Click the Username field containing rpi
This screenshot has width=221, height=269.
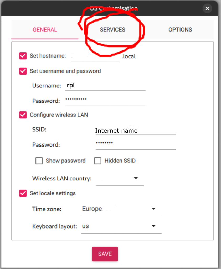pos(105,86)
